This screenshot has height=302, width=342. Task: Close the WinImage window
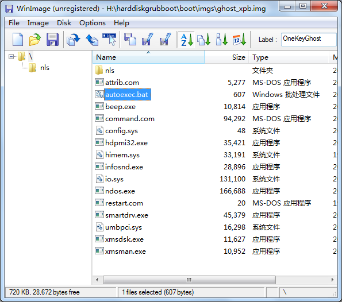point(324,6)
